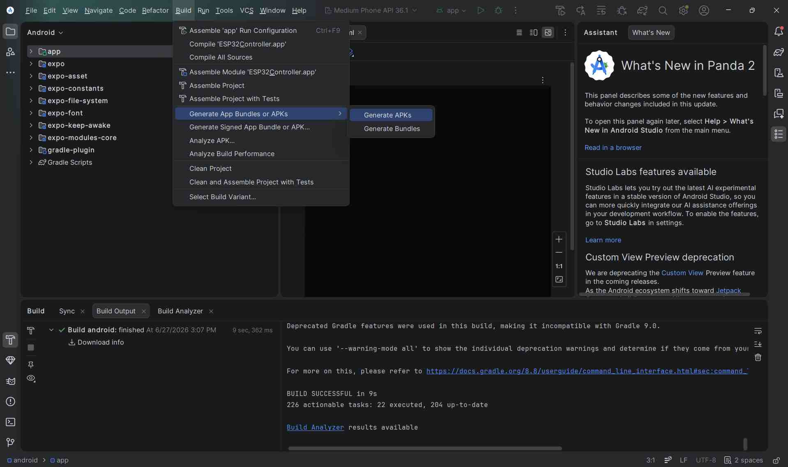Click Download info in build tree
788x467 pixels.
click(101, 342)
